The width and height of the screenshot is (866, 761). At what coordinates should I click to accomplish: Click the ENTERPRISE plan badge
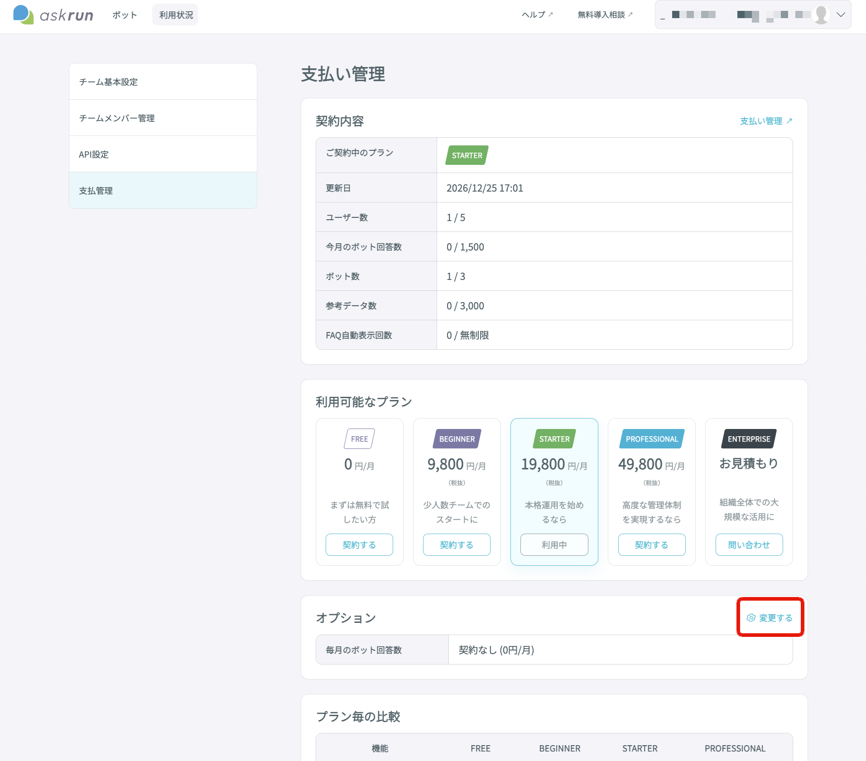tap(749, 439)
